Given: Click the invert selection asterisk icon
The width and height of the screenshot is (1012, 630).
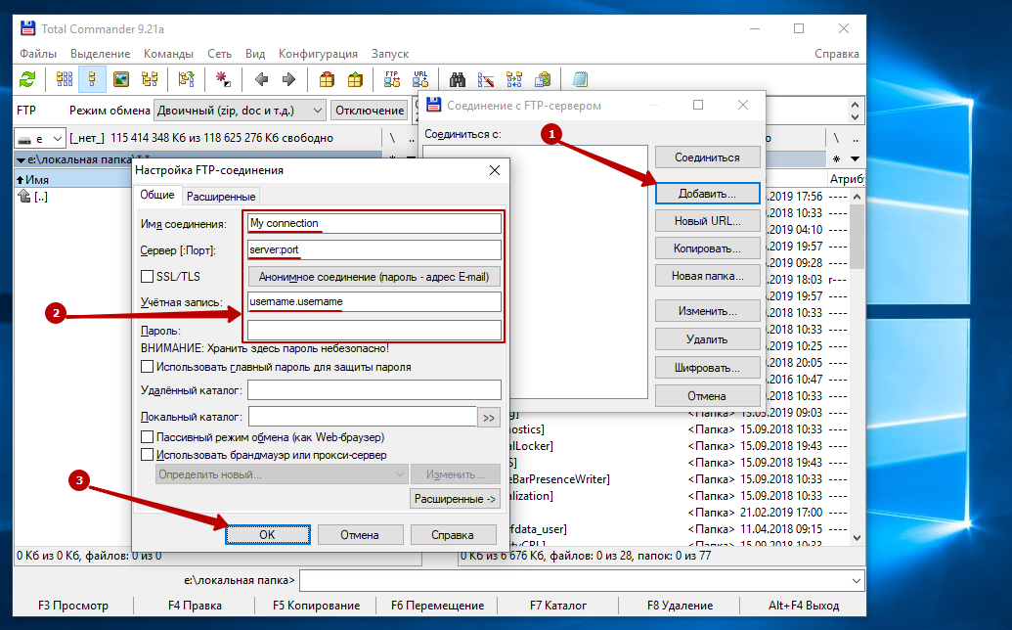Looking at the screenshot, I should [x=223, y=79].
